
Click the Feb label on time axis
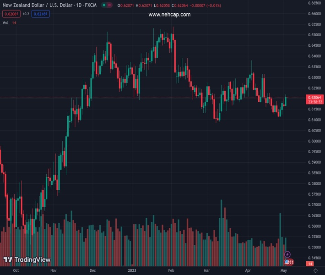pyautogui.click(x=171, y=271)
